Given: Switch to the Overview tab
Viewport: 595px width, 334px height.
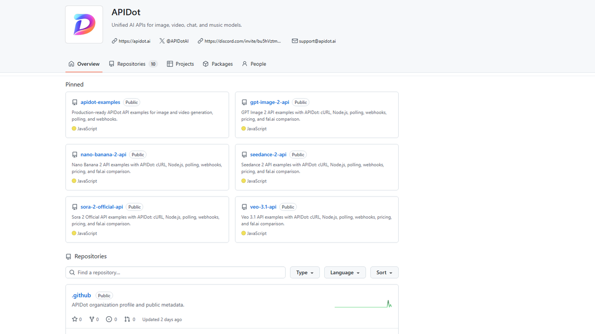Looking at the screenshot, I should [84, 64].
